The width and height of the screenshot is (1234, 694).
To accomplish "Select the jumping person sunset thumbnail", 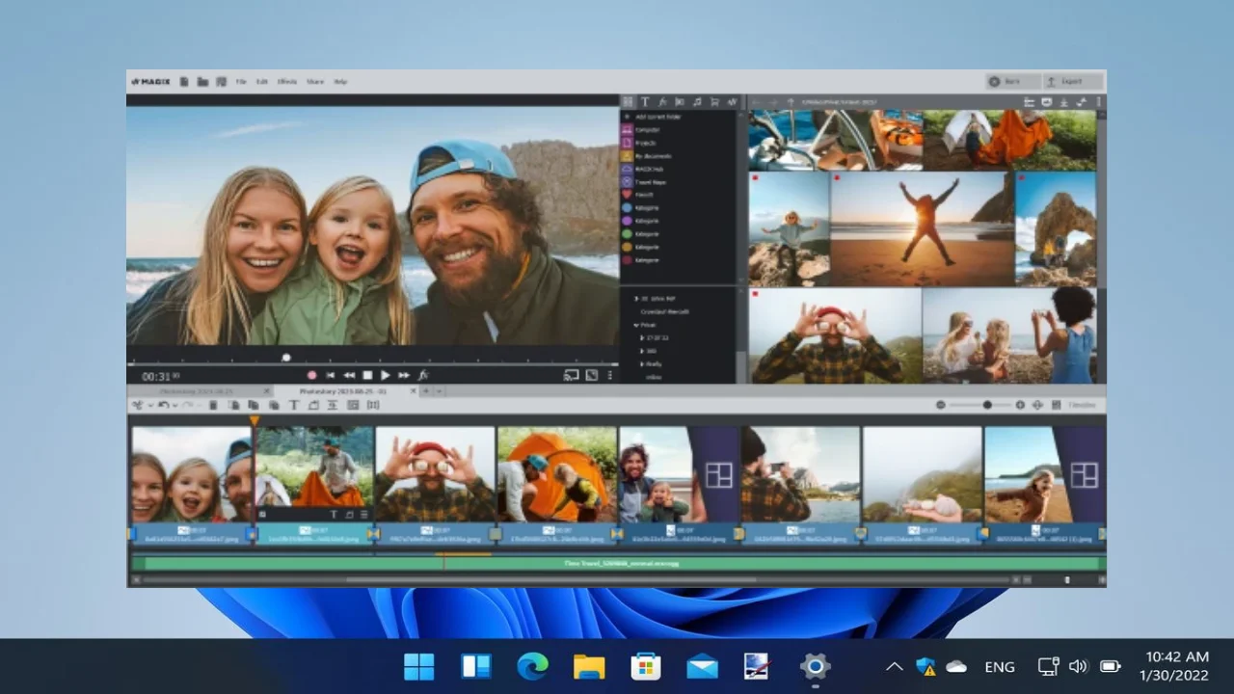I will pyautogui.click(x=923, y=228).
